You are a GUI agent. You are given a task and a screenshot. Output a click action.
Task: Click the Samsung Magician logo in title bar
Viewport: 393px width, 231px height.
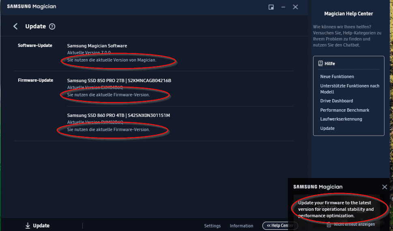pyautogui.click(x=32, y=6)
